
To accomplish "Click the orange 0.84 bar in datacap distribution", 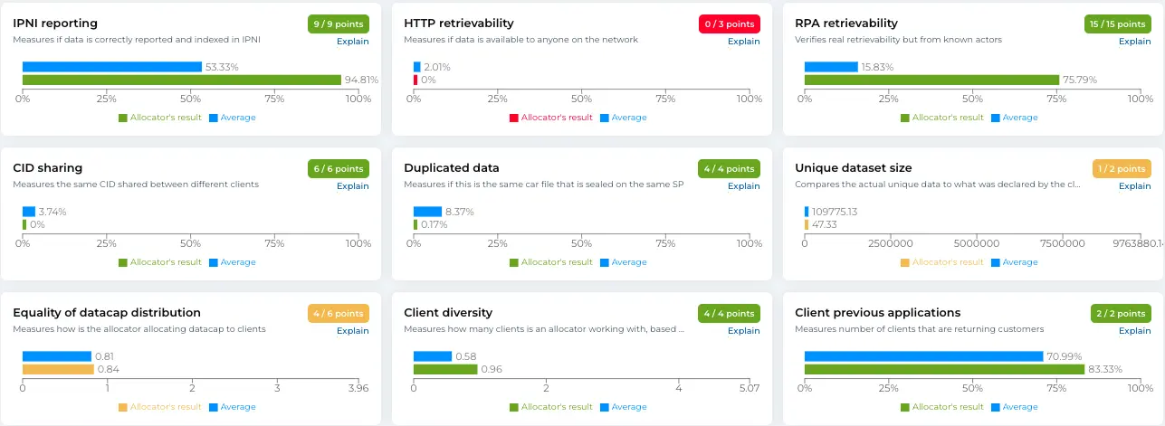I will 58,369.
